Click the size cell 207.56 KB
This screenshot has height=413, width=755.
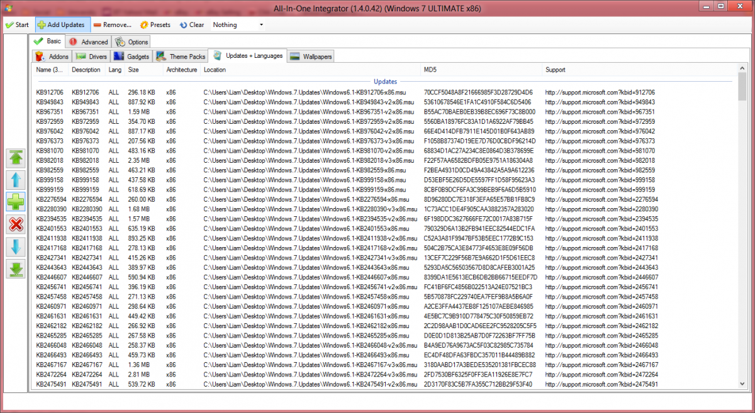pyautogui.click(x=142, y=141)
